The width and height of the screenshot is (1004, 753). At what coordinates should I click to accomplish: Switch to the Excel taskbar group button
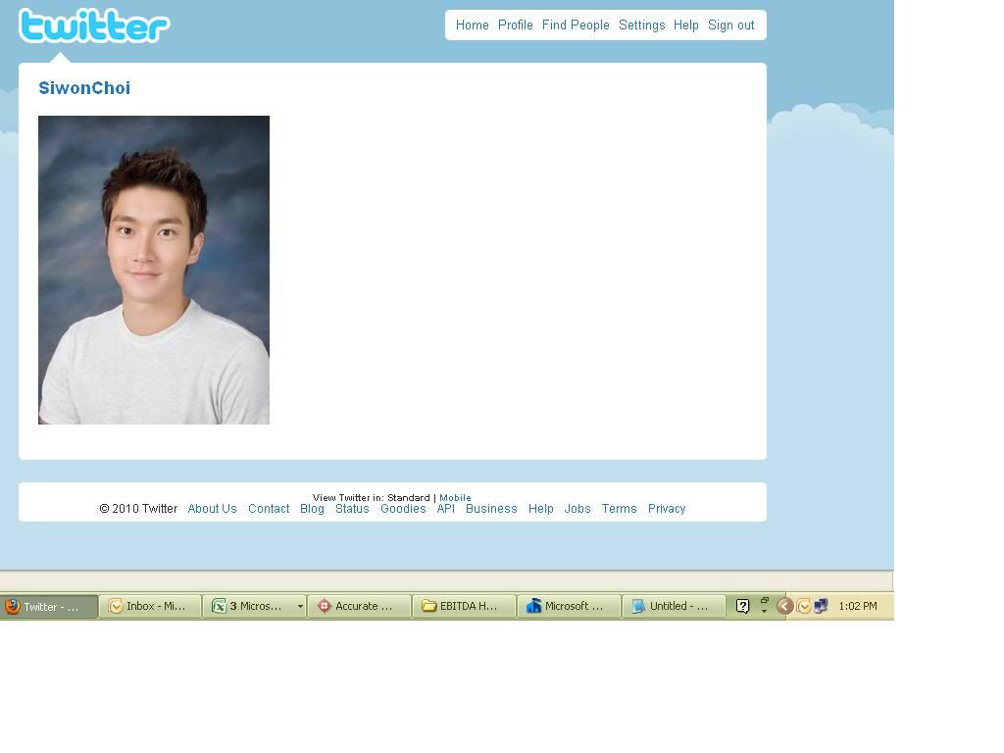coord(252,606)
